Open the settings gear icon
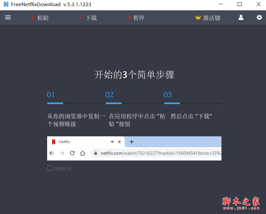Viewport: 266px width, 214px height. (x=259, y=17)
